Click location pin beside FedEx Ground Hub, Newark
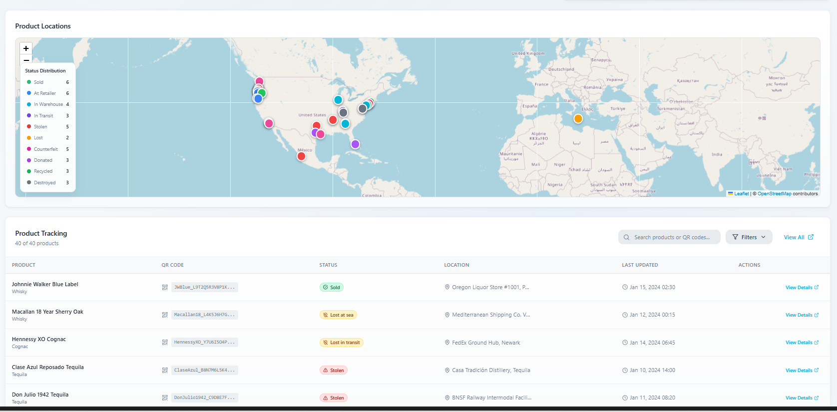The image size is (837, 412). coord(447,342)
